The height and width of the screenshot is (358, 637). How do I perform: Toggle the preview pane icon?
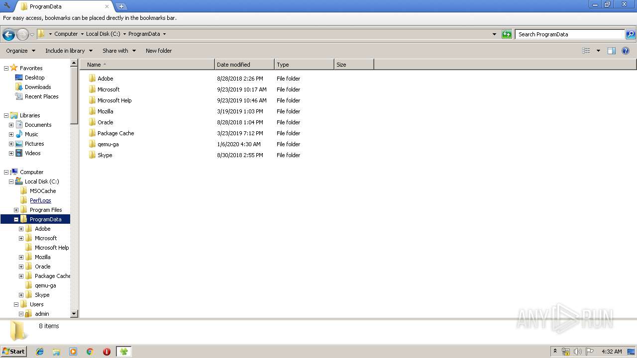coord(612,51)
